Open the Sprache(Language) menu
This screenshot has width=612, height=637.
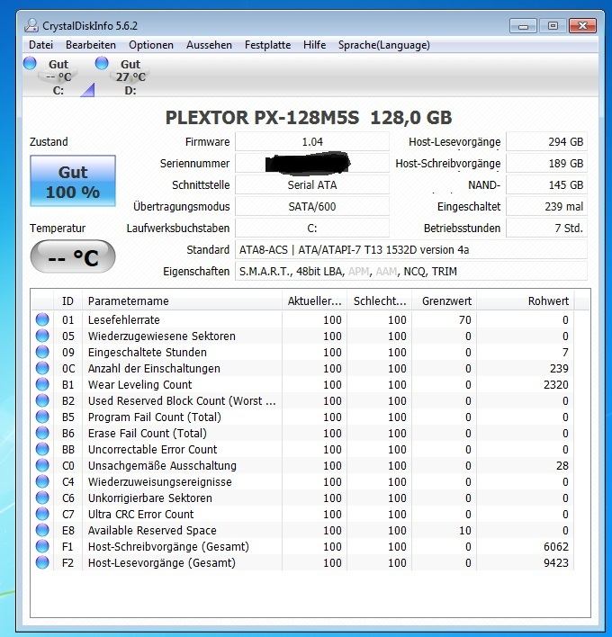(x=384, y=45)
